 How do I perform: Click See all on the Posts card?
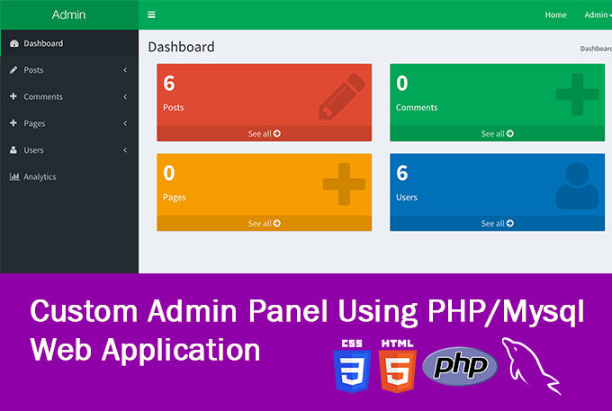coord(265,133)
